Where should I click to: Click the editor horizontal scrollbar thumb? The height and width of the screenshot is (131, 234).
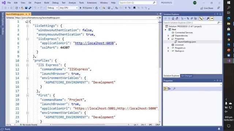(79, 124)
